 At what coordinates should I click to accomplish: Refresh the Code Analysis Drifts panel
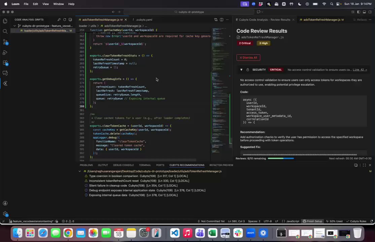point(65,19)
